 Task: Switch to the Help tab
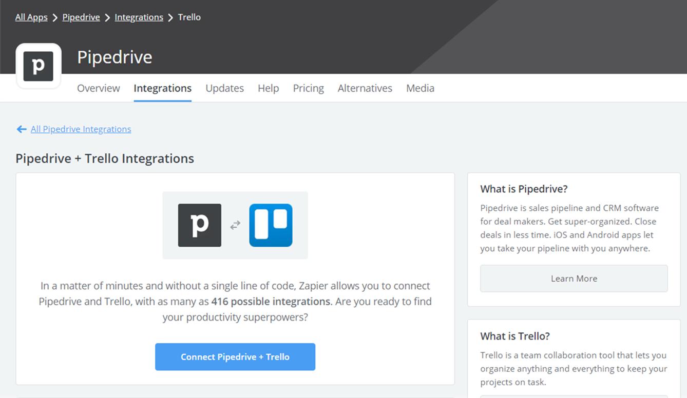[x=269, y=88]
